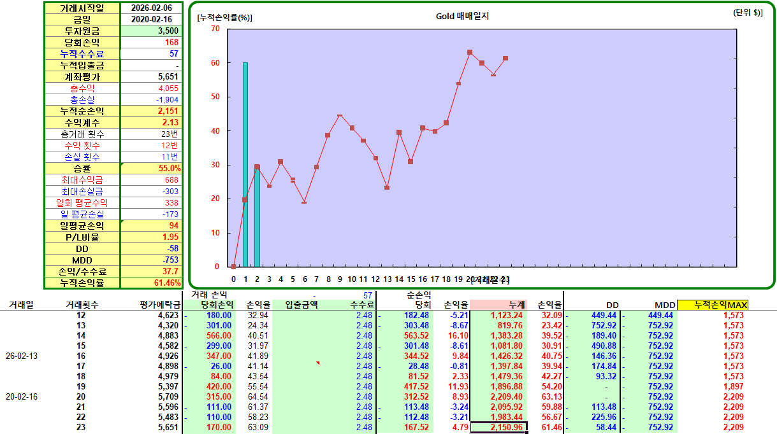Select the chart title Gold 매매일지
The width and height of the screenshot is (777, 434).
462,16
